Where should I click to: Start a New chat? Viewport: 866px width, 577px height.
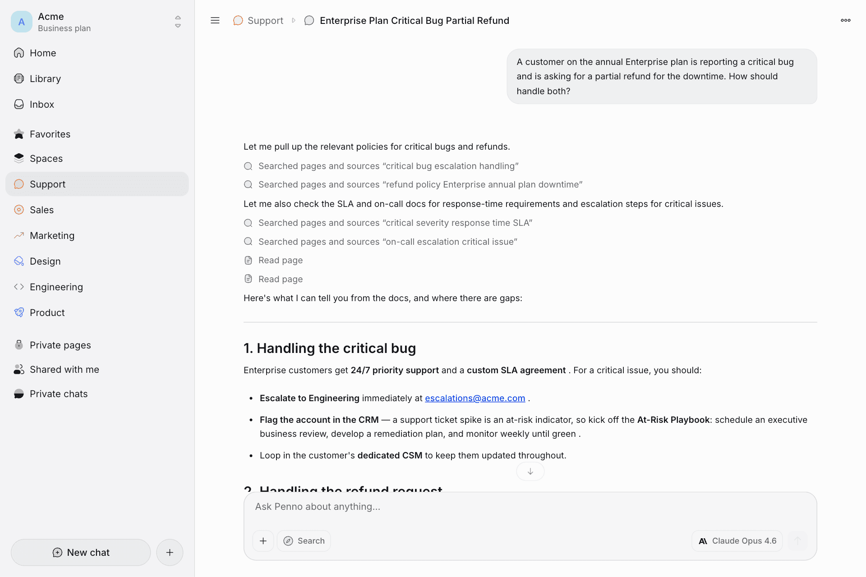pyautogui.click(x=81, y=552)
